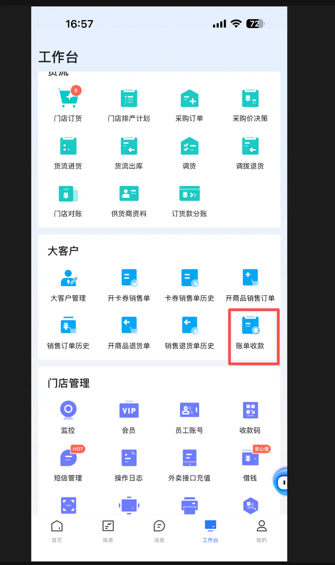Open 门店订货 shopping cart icon
Viewport: 335px width, 565px height.
68,98
